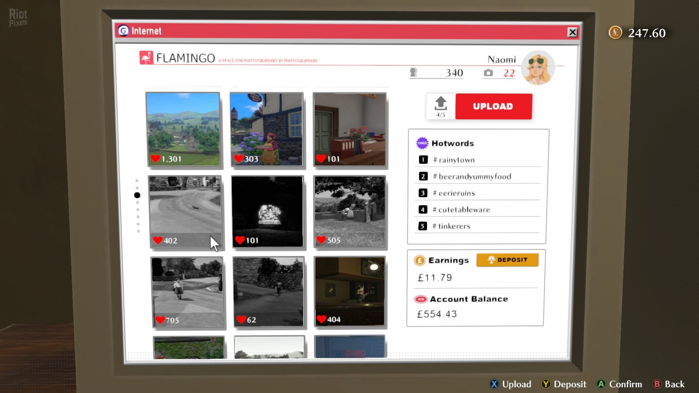Click the B Back controller prompt

click(668, 384)
